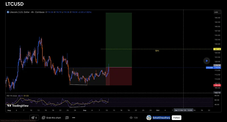Screen dimensions: 227x122
Task: Click the red 106.45 stop price label
Action: pos(217,85)
